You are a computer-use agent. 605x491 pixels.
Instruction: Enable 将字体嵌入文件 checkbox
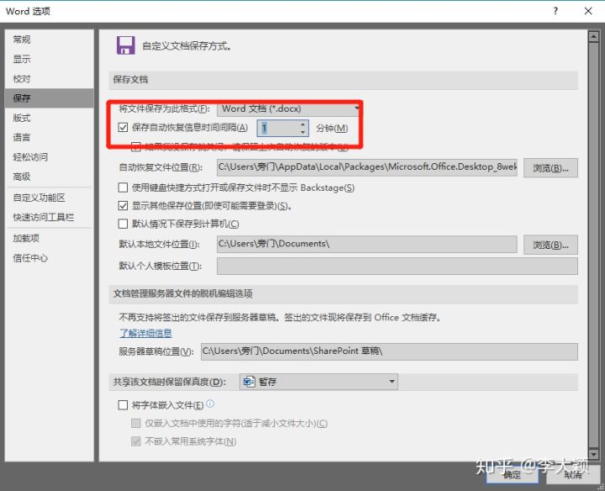click(x=123, y=405)
